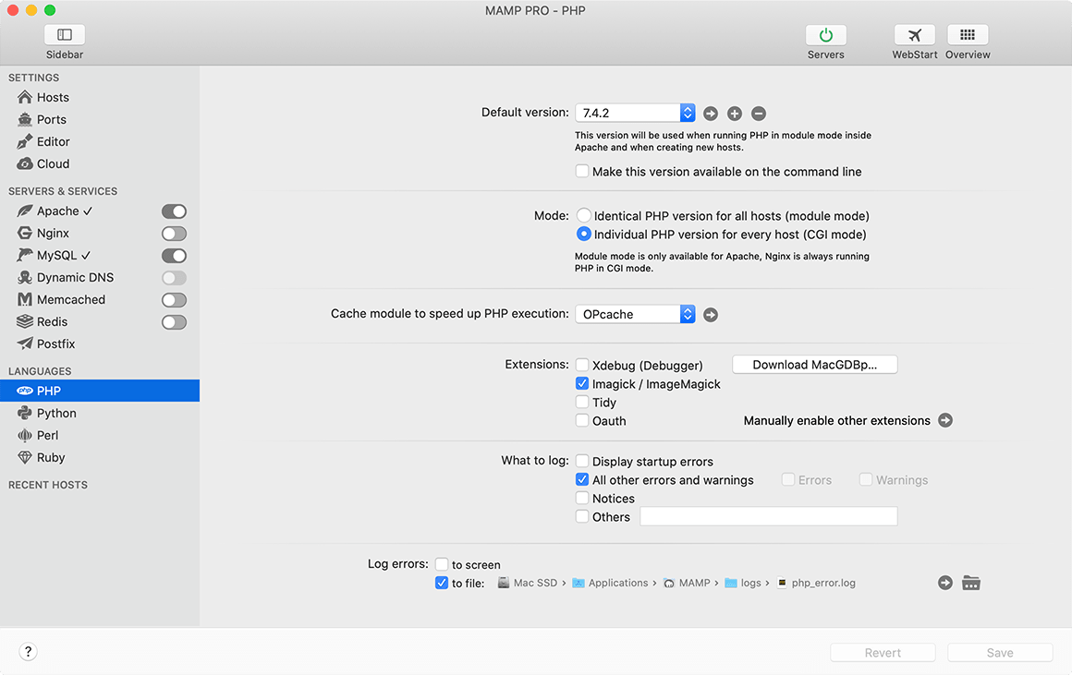Viewport: 1072px width, 675px height.
Task: Enable the Tidy extension checkbox
Action: coord(582,402)
